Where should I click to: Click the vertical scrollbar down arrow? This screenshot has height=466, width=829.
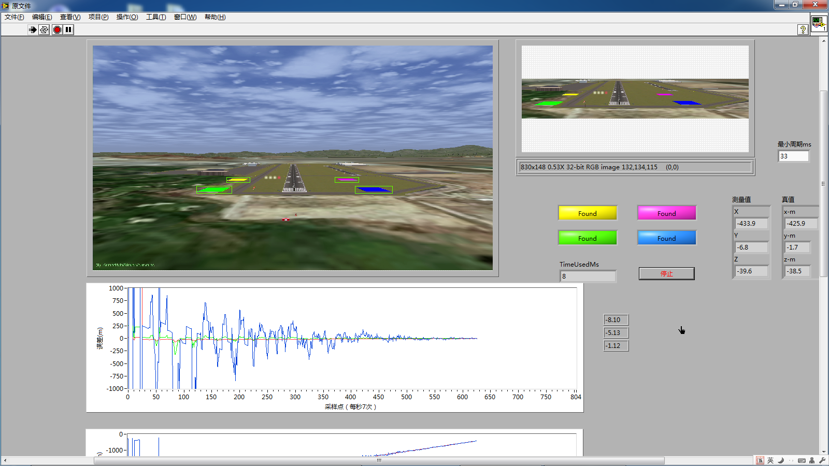click(823, 452)
